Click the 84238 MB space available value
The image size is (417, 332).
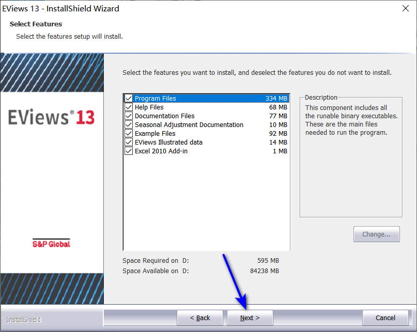tap(265, 271)
